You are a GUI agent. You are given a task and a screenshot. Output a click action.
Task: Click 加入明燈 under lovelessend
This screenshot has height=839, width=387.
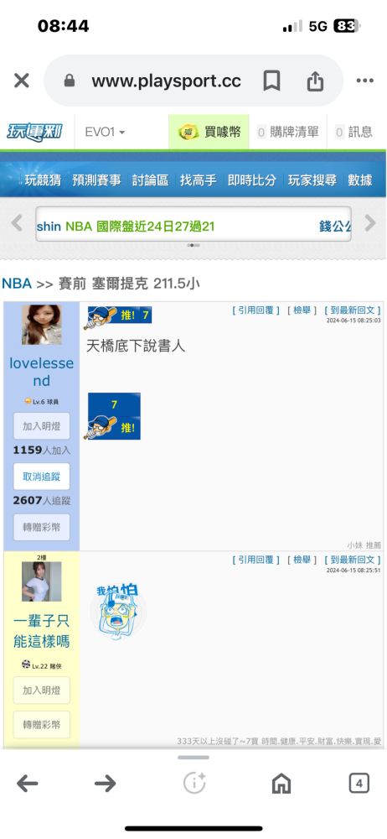(x=42, y=426)
